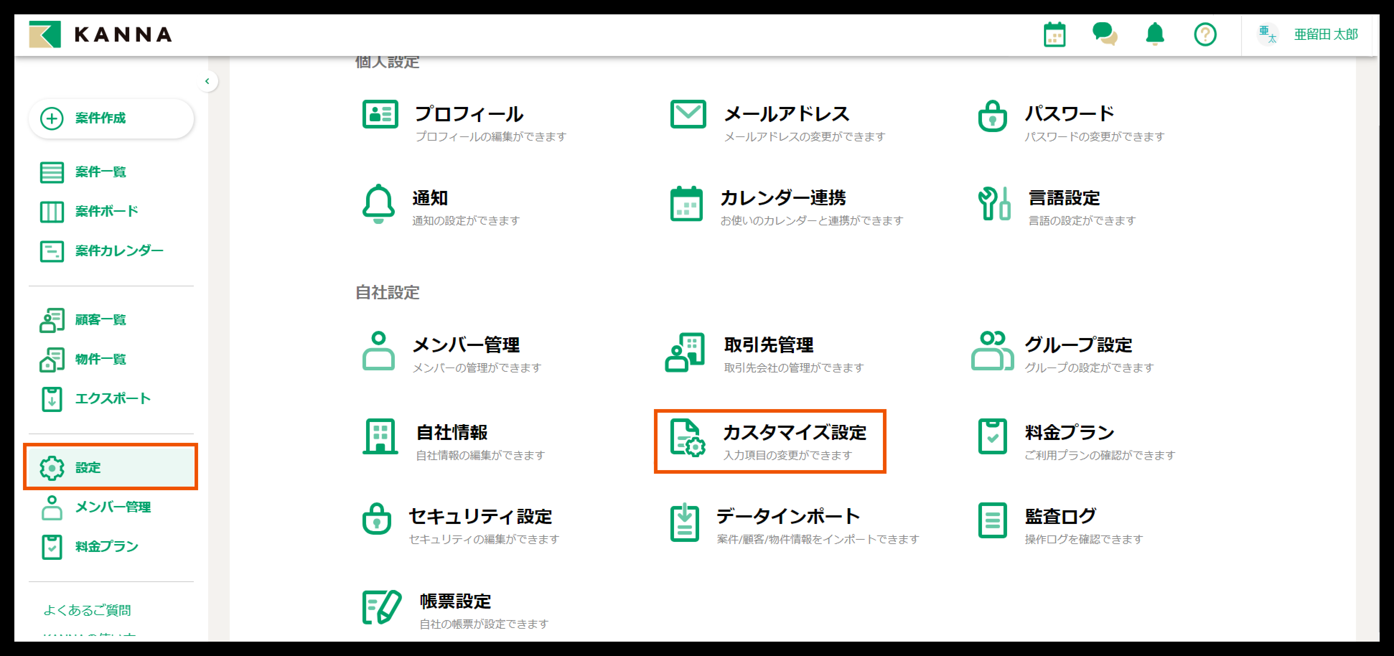Click the 取引先管理 building-person icon
This screenshot has width=1394, height=656.
[x=684, y=352]
